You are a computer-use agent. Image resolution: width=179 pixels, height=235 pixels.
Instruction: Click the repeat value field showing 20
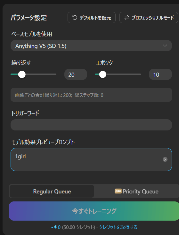pos(76,74)
